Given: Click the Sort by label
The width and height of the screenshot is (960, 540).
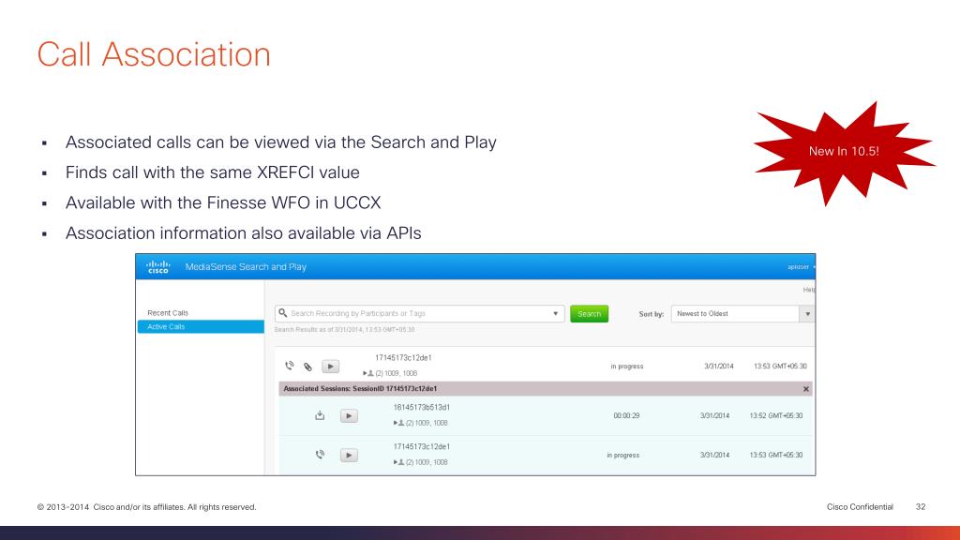Looking at the screenshot, I should tap(652, 314).
